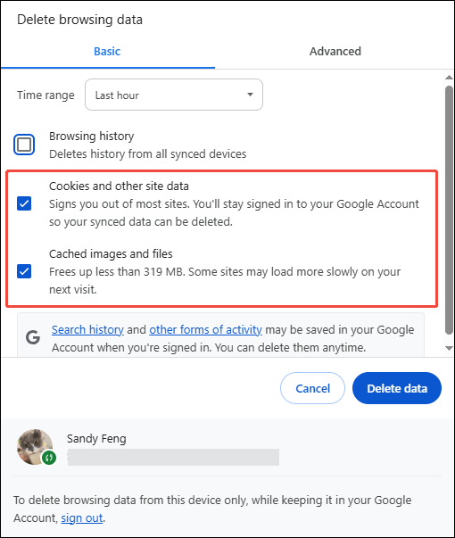Check the Browsing history checkbox
Screen dimensions: 455x538
[x=24, y=145]
